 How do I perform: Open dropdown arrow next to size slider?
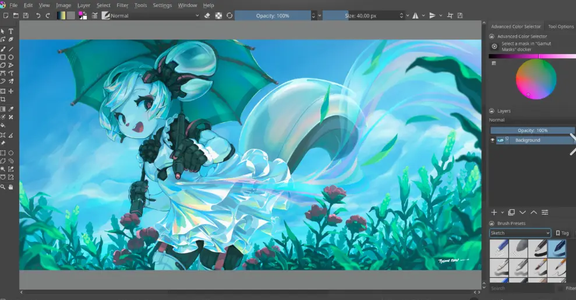click(x=407, y=15)
